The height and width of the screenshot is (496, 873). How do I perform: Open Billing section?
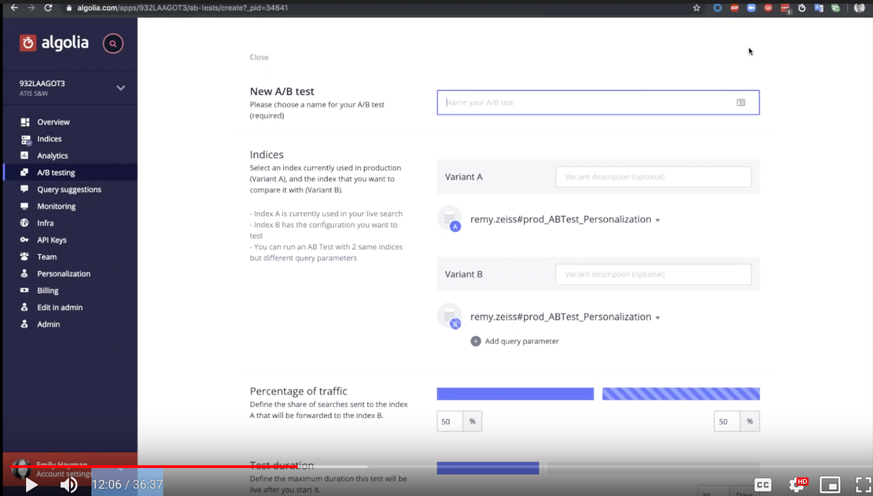coord(48,290)
